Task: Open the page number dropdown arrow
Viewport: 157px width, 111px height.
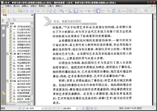Action: click(43, 108)
